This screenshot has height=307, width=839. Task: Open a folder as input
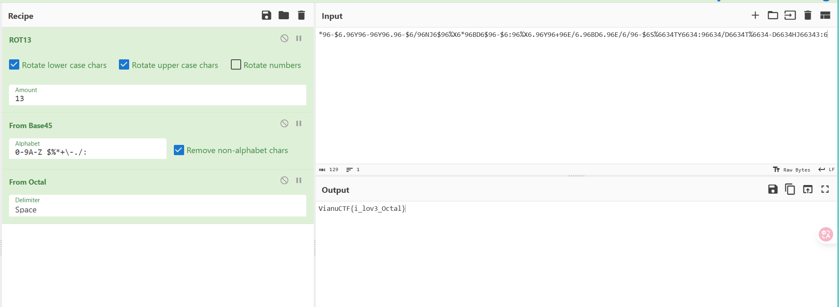pos(773,16)
